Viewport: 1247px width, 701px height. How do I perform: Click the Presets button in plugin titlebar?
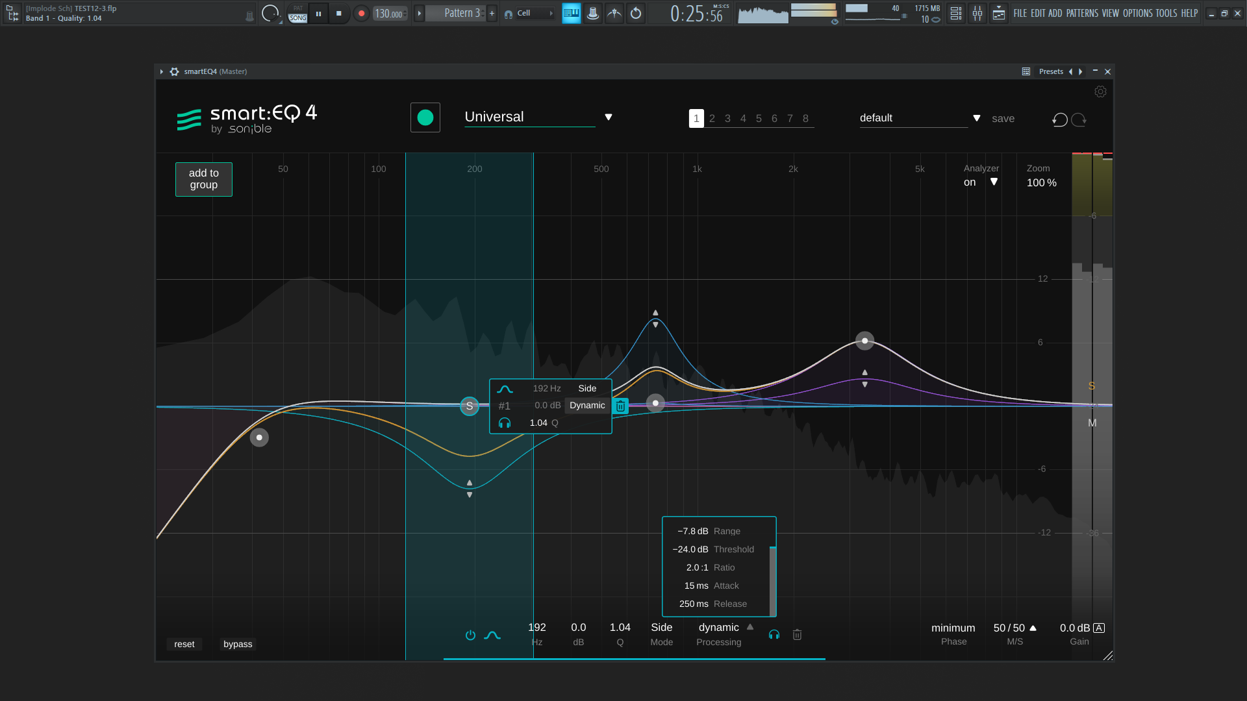(x=1051, y=71)
